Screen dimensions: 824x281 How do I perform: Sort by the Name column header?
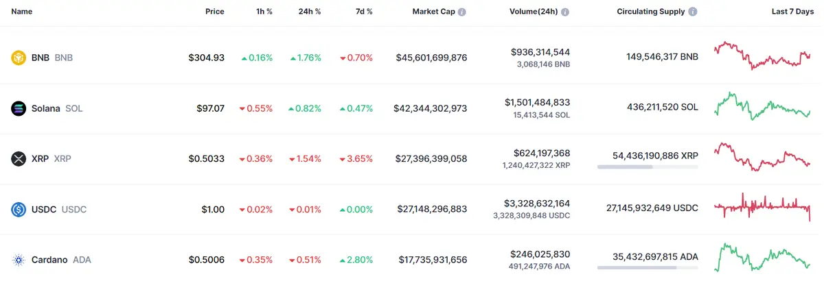pyautogui.click(x=22, y=12)
